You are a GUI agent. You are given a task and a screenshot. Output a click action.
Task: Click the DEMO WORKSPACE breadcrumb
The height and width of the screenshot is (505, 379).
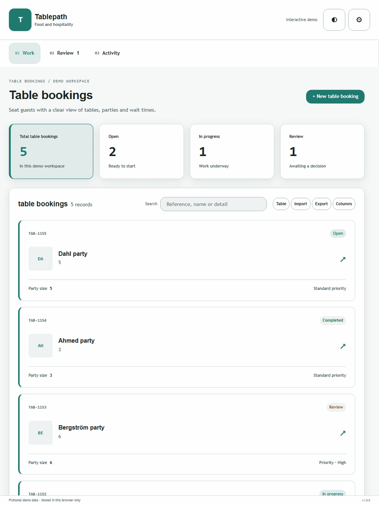tap(71, 81)
